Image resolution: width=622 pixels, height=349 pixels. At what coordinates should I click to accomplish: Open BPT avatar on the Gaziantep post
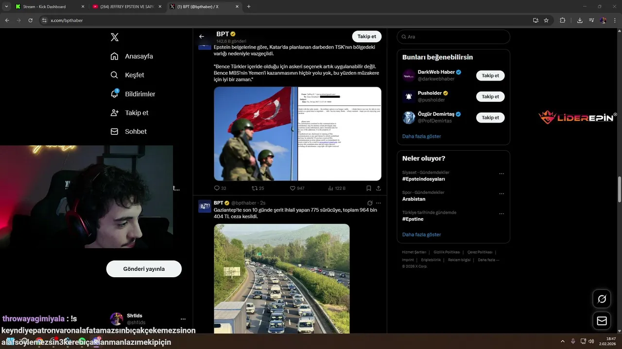(205, 206)
